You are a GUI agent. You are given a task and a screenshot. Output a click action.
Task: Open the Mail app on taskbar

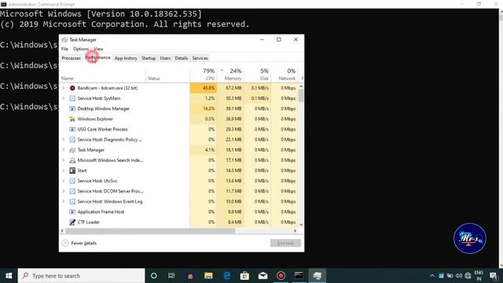pyautogui.click(x=263, y=276)
